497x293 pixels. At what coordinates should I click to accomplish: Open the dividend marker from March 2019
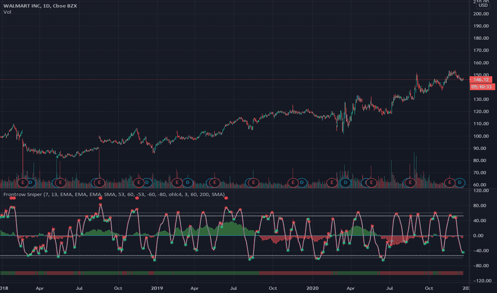tap(187, 182)
